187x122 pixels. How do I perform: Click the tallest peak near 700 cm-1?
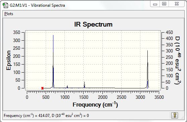[53, 62]
